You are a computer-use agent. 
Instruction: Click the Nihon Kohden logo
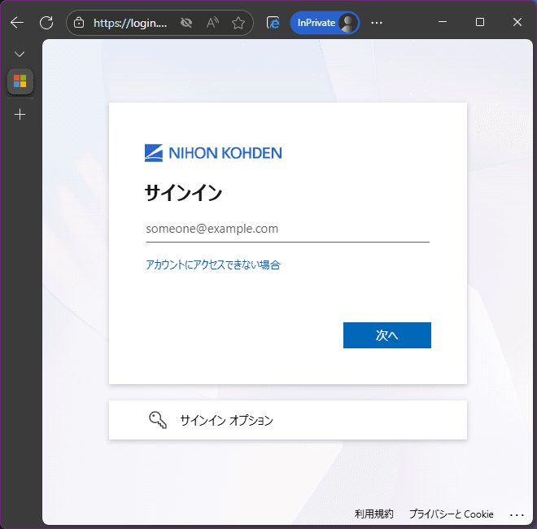tap(213, 153)
